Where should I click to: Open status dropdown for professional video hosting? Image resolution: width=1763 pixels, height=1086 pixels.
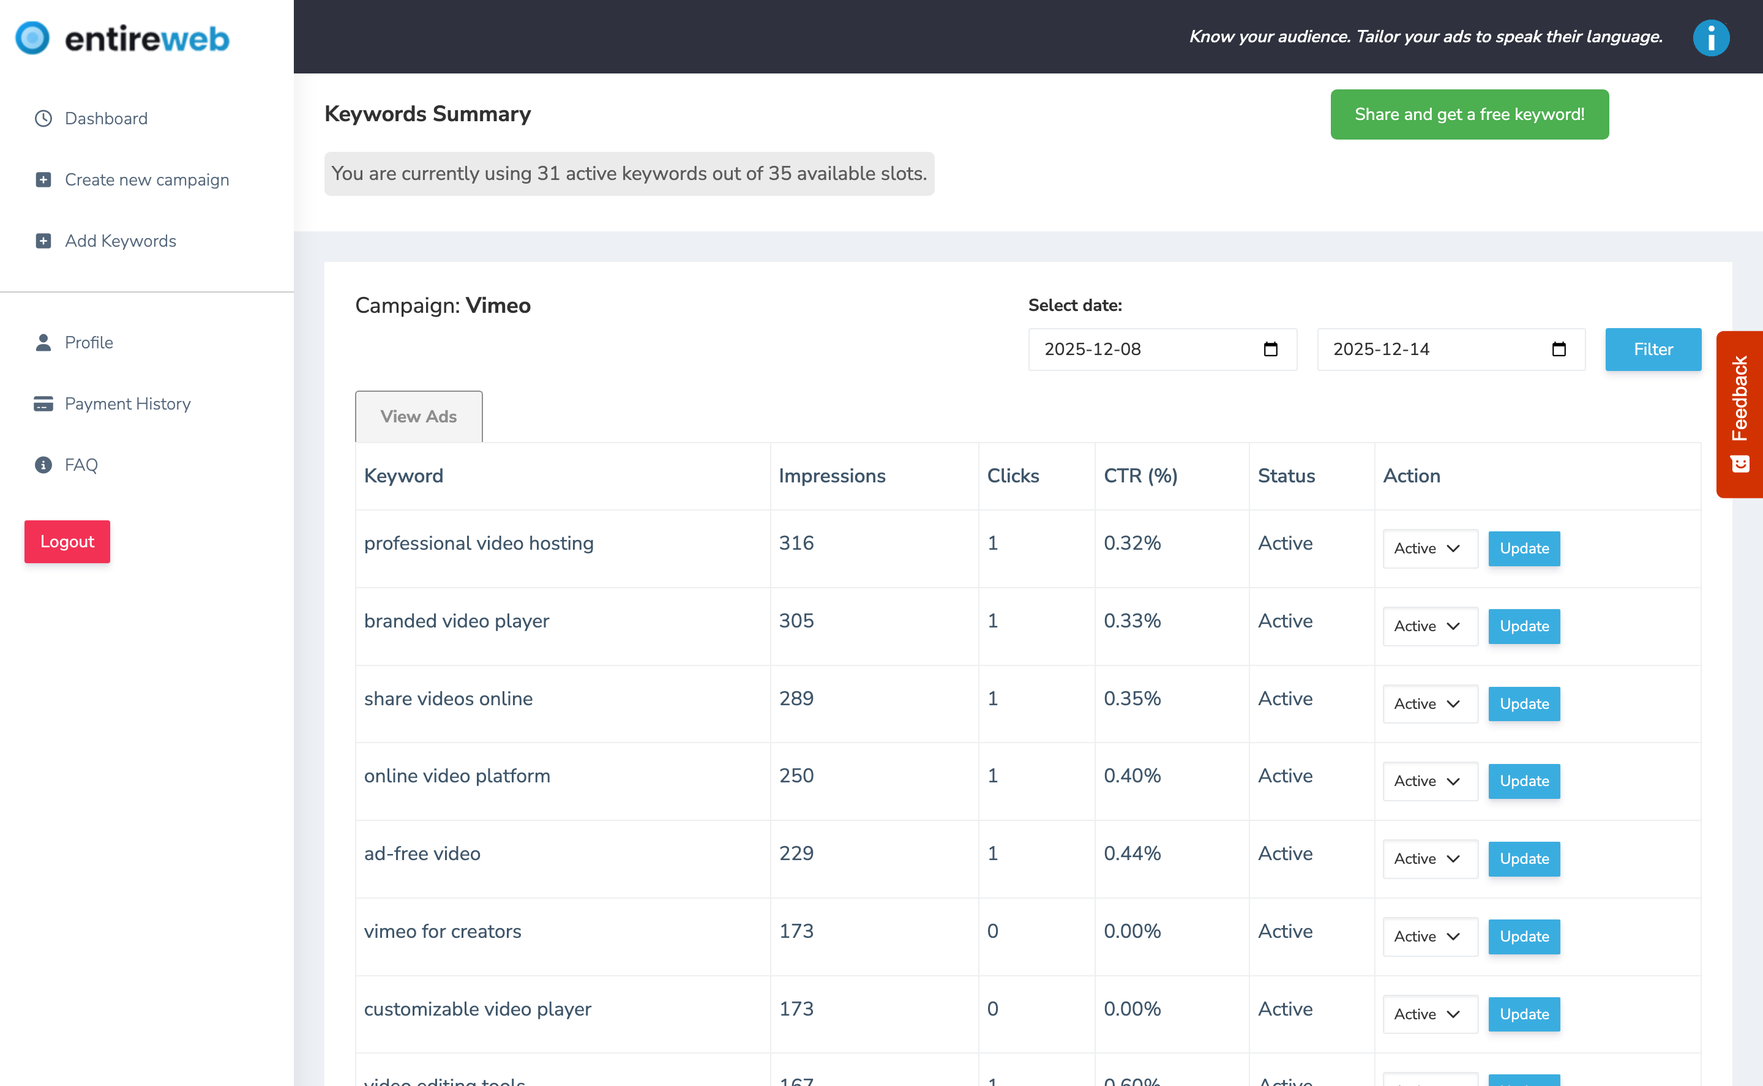tap(1429, 548)
